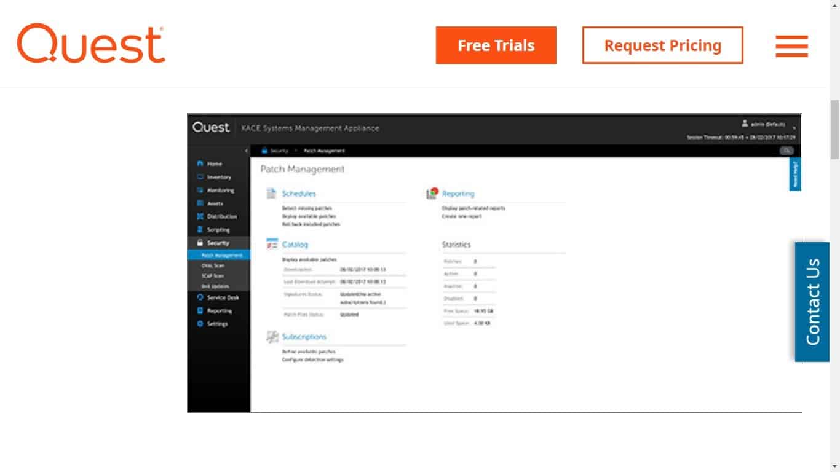
Task: Click Display patch-related reports link
Action: point(473,208)
